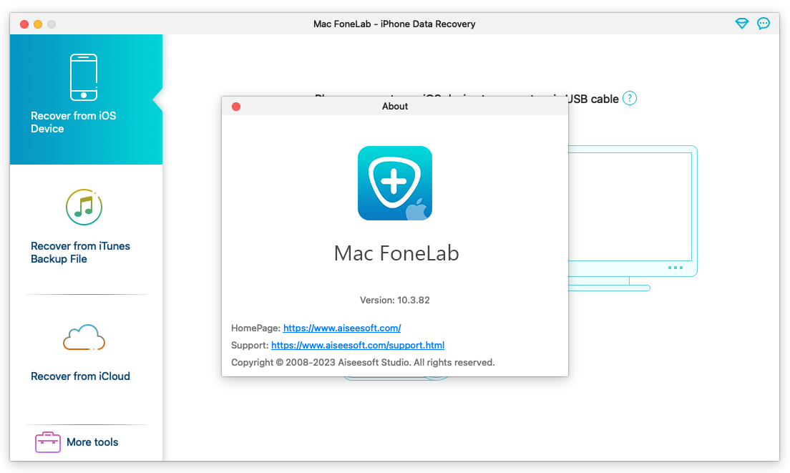Click the diamond purchase icon in title bar

point(741,23)
